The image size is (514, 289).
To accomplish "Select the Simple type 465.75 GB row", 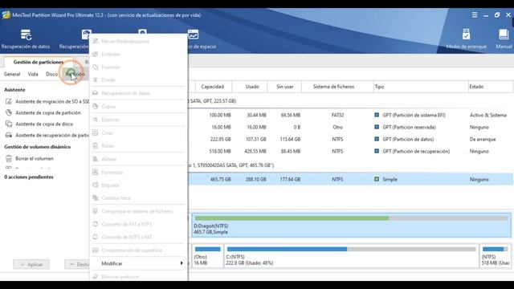I will (350, 179).
